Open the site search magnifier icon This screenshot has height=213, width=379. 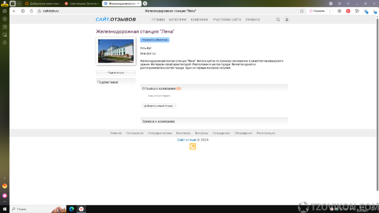point(278,20)
